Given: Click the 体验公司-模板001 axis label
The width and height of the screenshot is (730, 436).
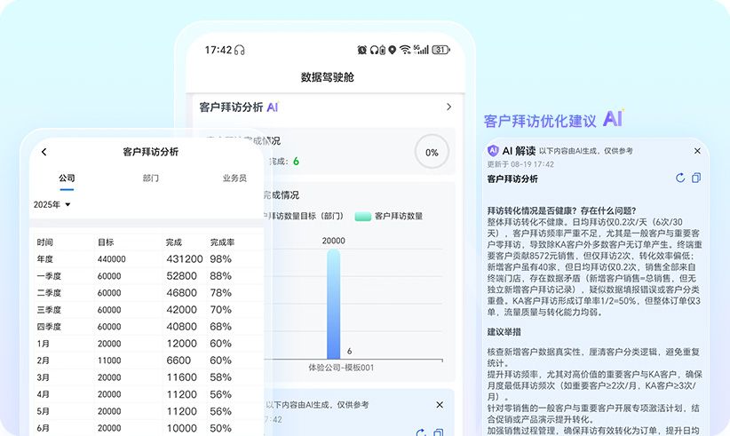Looking at the screenshot, I should point(341,368).
